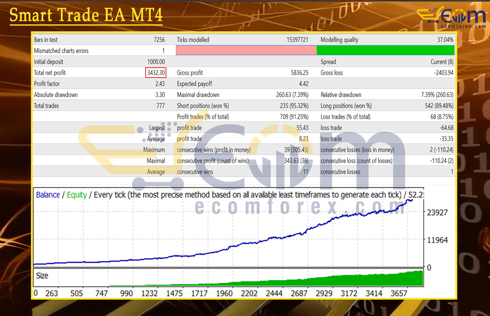The image size is (490, 316).
Task: Select the green Equity legend label
Action: [x=76, y=195]
